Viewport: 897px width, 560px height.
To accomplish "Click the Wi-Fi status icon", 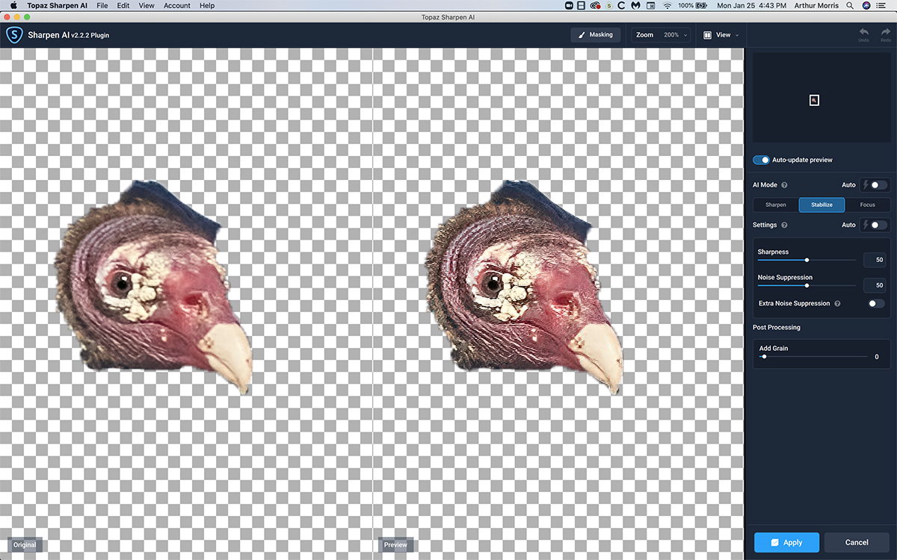I will coord(667,5).
